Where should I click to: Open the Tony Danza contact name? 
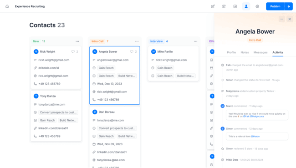click(48, 96)
